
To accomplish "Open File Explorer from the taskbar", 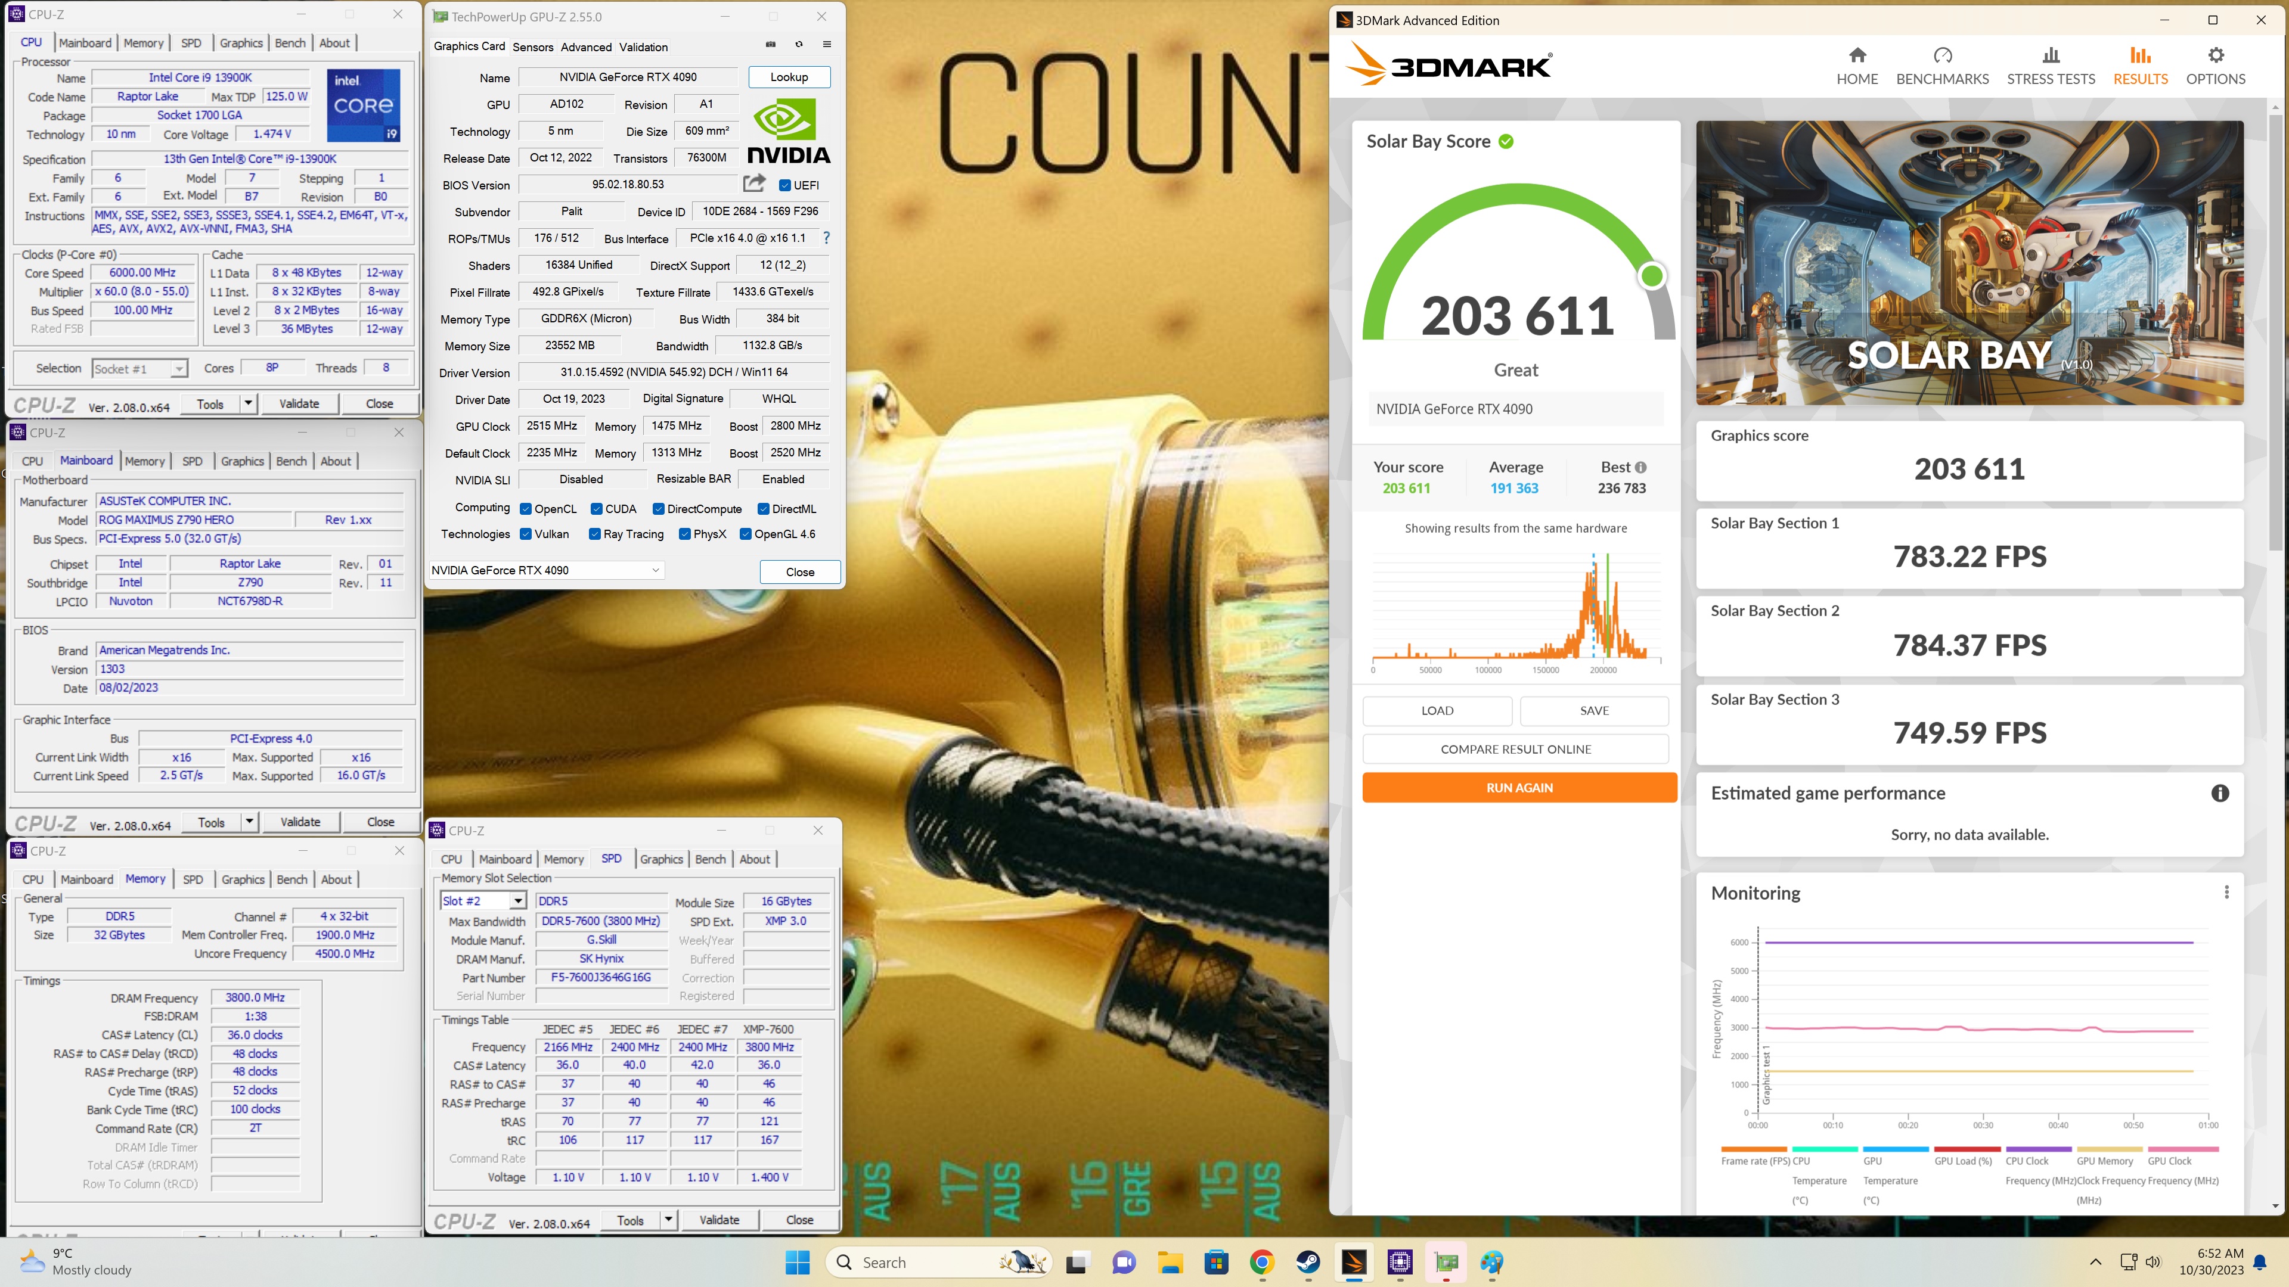I will 1170,1262.
